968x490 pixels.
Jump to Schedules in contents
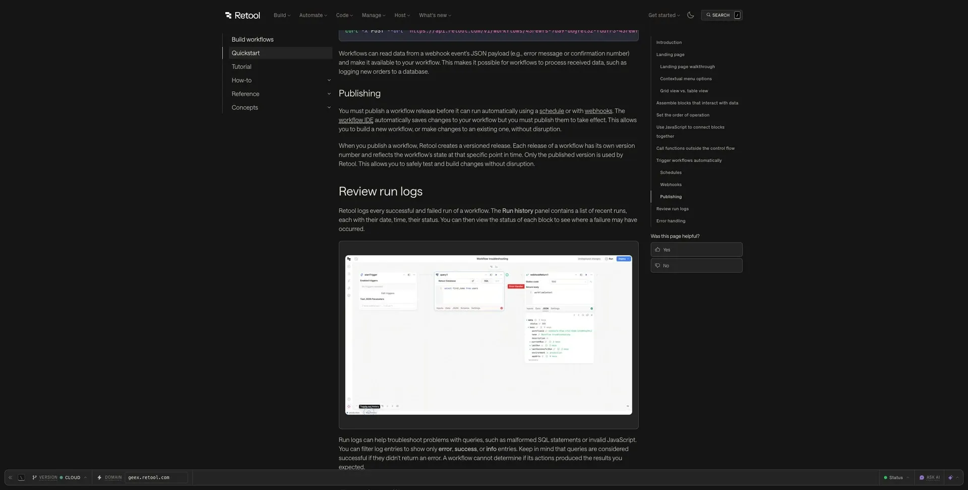(671, 172)
